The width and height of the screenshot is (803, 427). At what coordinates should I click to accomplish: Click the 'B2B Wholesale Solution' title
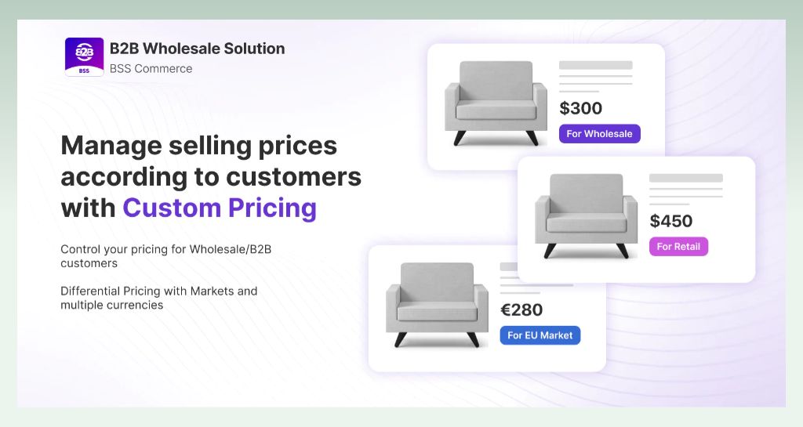coord(197,49)
